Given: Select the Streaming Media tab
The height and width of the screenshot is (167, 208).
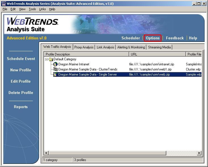Looking at the screenshot, I should tap(159, 47).
